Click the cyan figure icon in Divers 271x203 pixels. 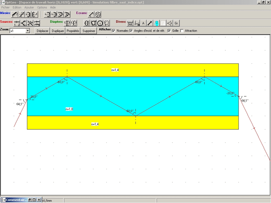tap(157, 23)
